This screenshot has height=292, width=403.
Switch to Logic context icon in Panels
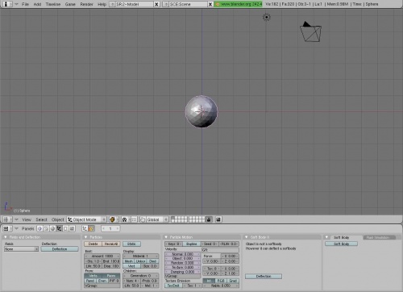(x=39, y=228)
